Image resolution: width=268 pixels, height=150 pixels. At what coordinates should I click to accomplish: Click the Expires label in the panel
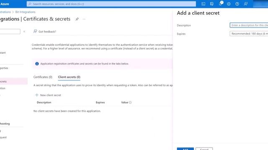pyautogui.click(x=181, y=34)
